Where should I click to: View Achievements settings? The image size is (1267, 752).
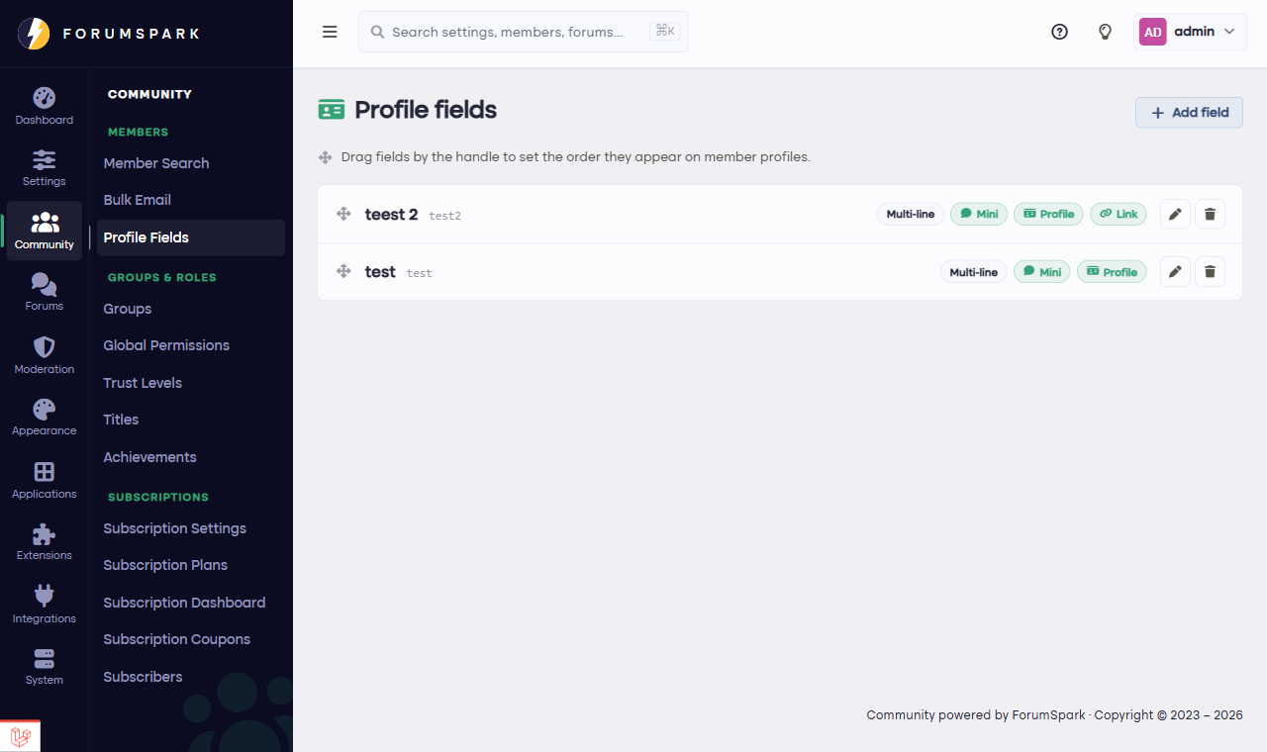tap(150, 457)
